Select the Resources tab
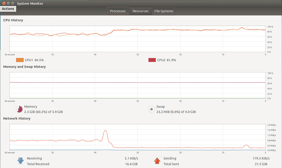 [141, 11]
